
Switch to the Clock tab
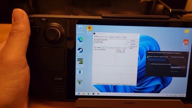102,37
